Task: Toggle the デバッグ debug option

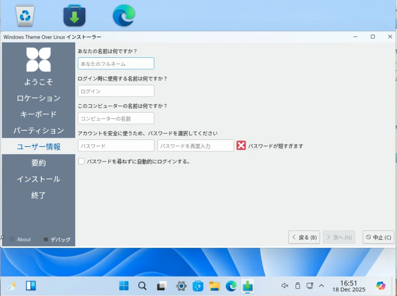Action: [x=57, y=239]
